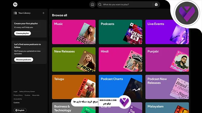This screenshot has width=202, height=113.
Task: Open the New Releases category card
Action: click(x=74, y=60)
